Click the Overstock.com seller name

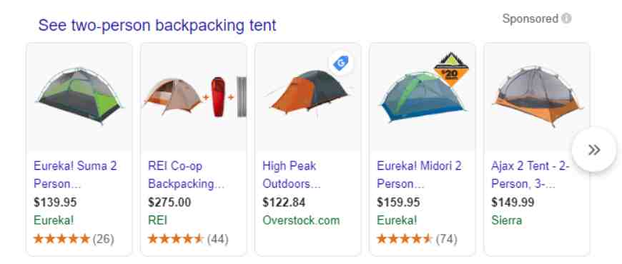(301, 220)
